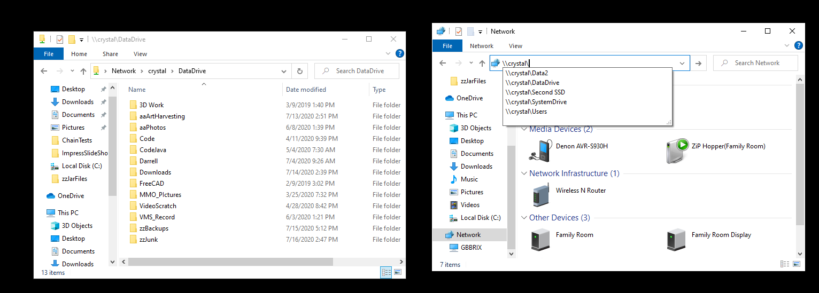The height and width of the screenshot is (293, 819).
Task: Click the File button in the Network window
Action: (447, 46)
